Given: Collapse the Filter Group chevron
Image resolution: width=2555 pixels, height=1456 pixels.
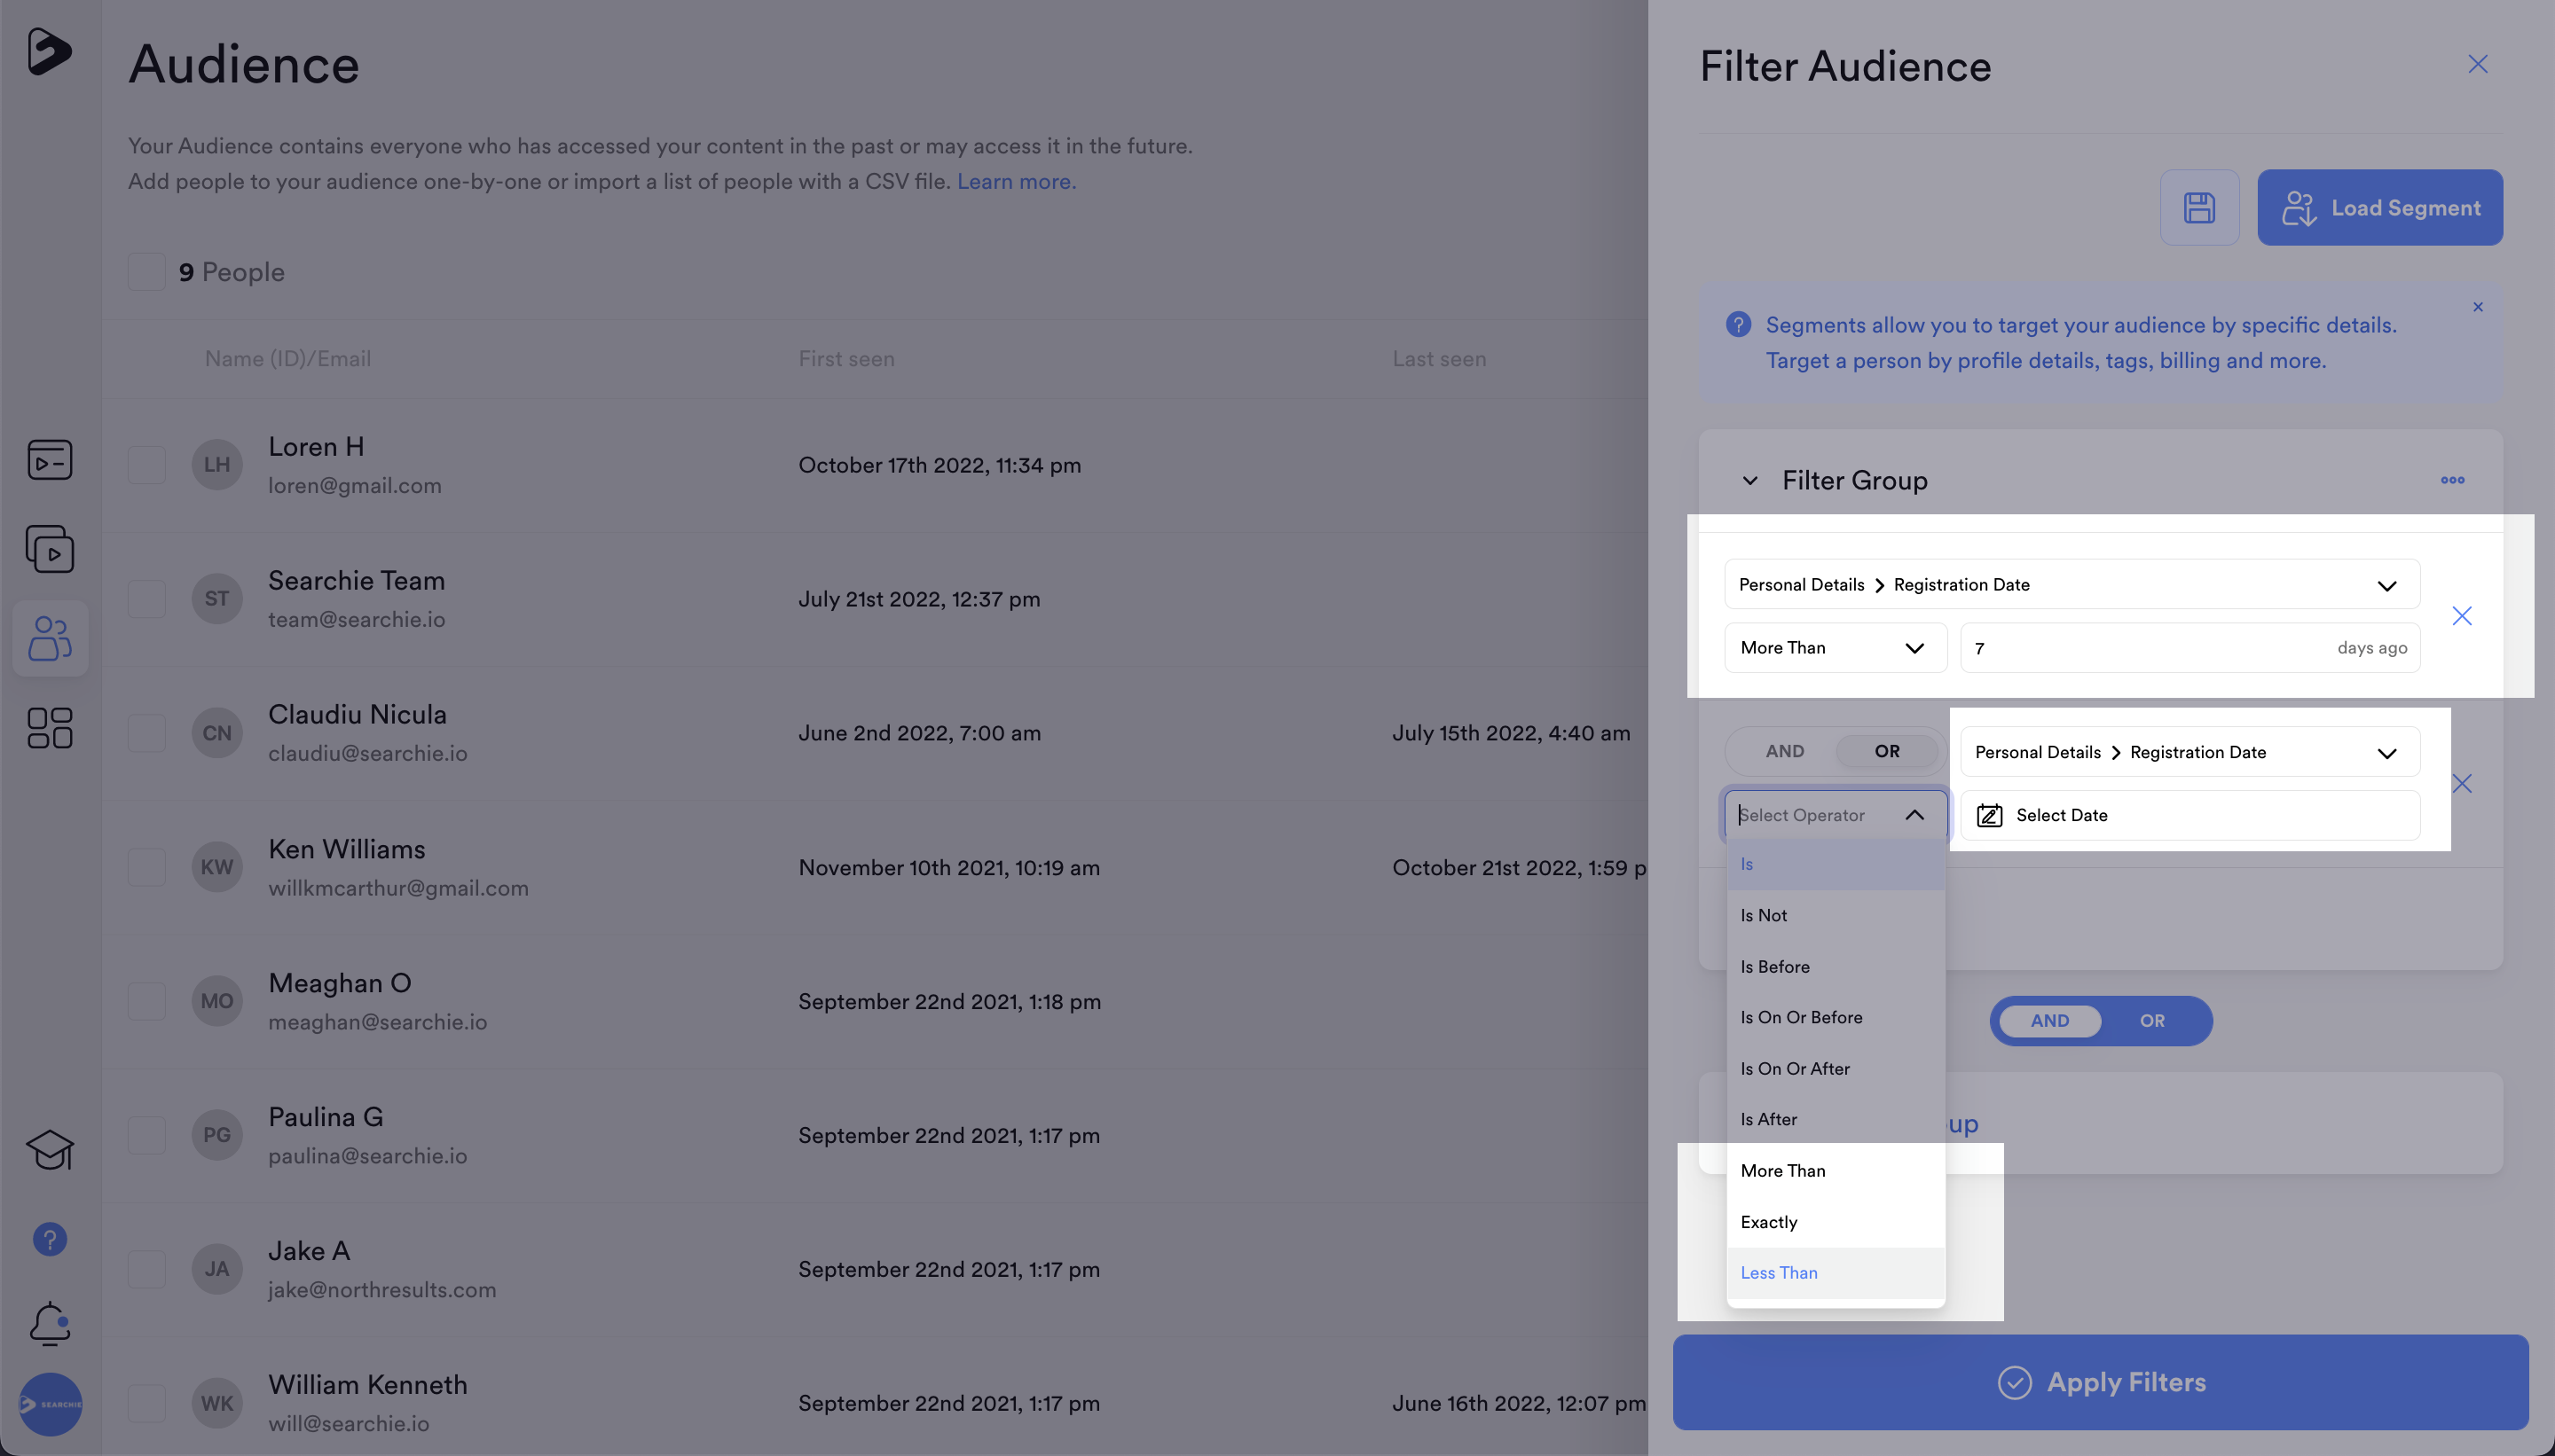Looking at the screenshot, I should (1749, 481).
